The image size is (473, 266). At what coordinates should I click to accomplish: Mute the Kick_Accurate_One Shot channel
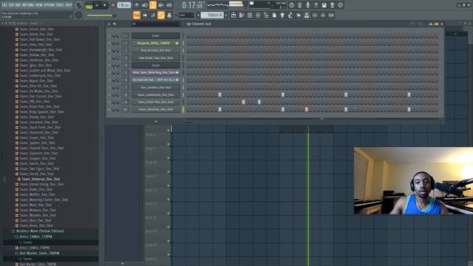point(109,50)
